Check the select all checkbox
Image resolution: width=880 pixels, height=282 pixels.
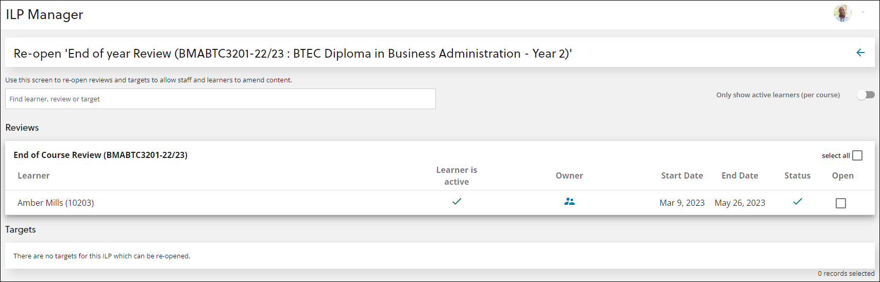[x=857, y=155]
